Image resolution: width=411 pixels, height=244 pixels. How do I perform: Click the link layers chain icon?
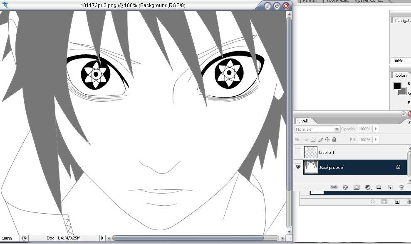click(334, 187)
